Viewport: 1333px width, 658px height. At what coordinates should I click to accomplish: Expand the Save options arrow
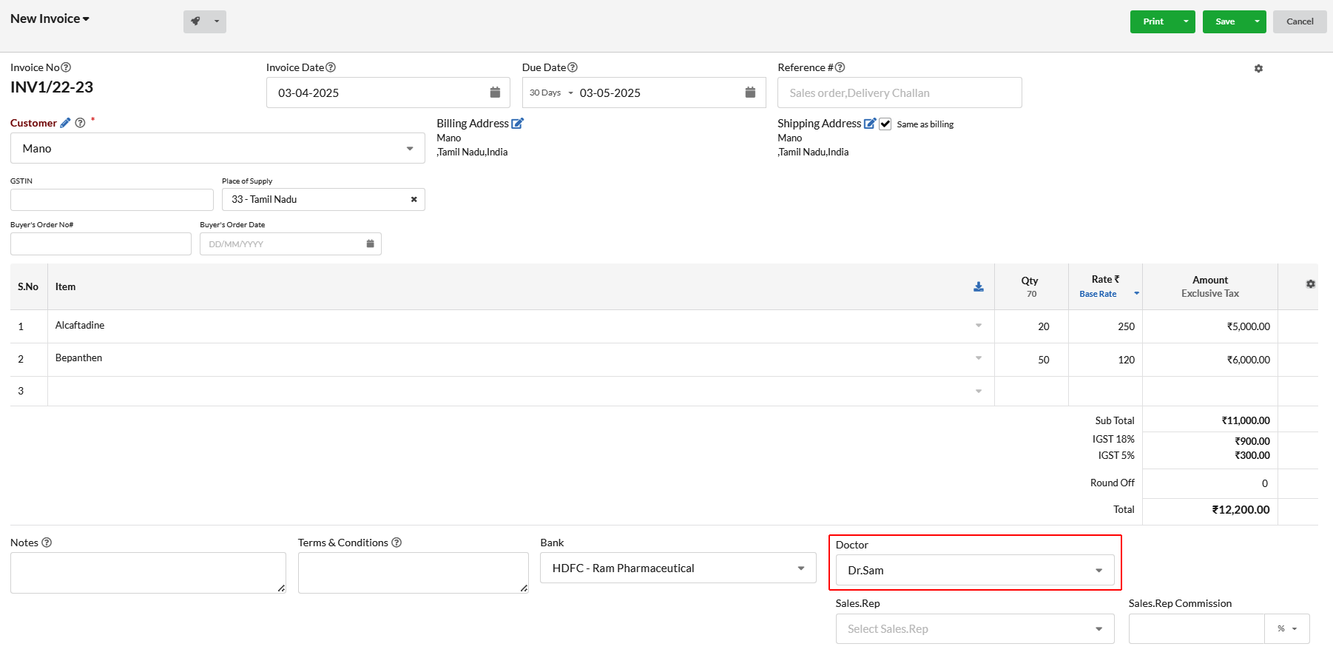tap(1257, 21)
